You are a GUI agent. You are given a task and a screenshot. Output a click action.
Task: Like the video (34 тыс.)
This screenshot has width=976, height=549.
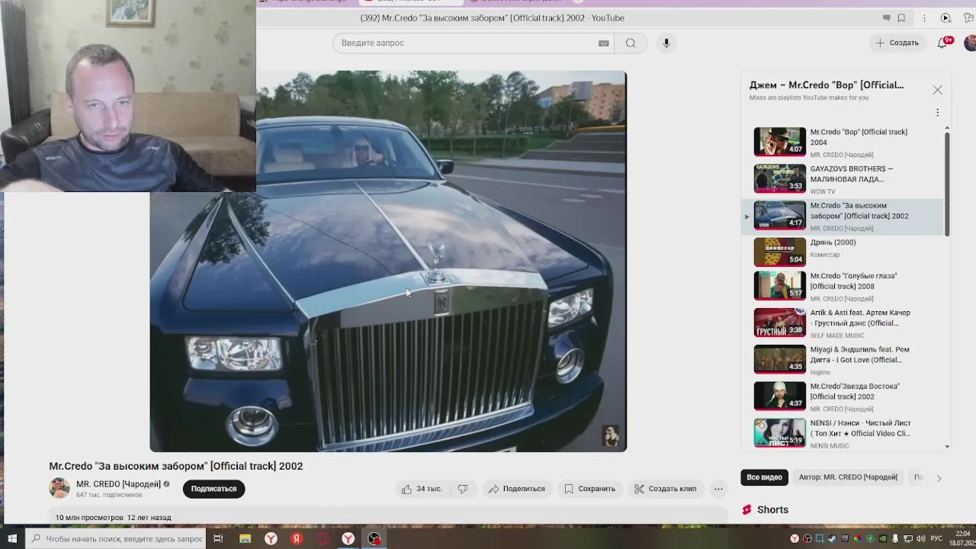pyautogui.click(x=422, y=489)
